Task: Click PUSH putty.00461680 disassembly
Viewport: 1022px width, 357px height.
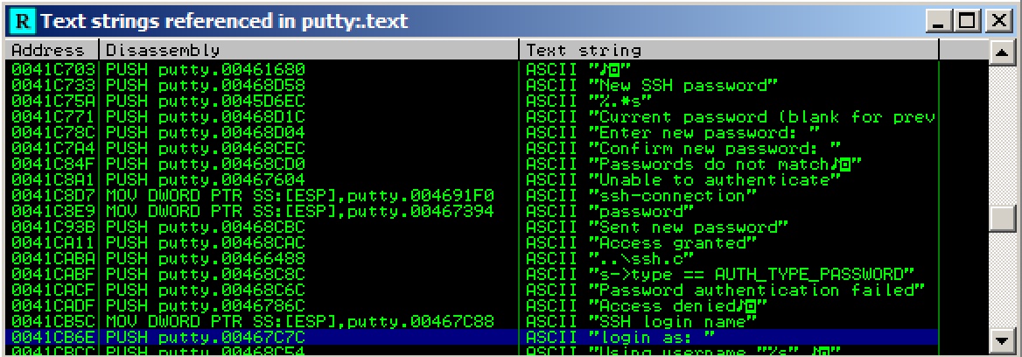Action: pos(206,68)
